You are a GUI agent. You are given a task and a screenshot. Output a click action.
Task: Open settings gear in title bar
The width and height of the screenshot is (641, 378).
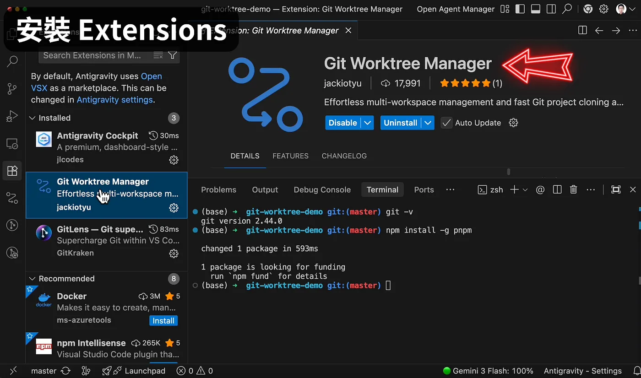pyautogui.click(x=604, y=9)
